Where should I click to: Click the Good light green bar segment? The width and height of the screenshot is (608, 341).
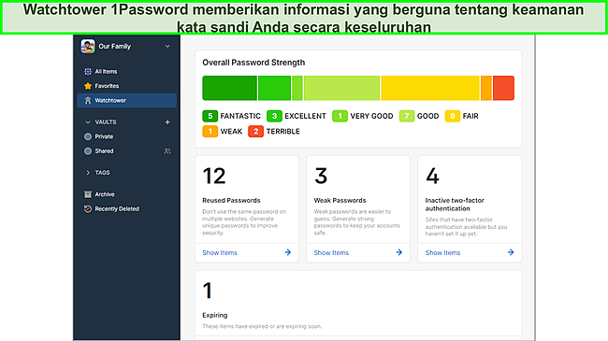pos(341,88)
